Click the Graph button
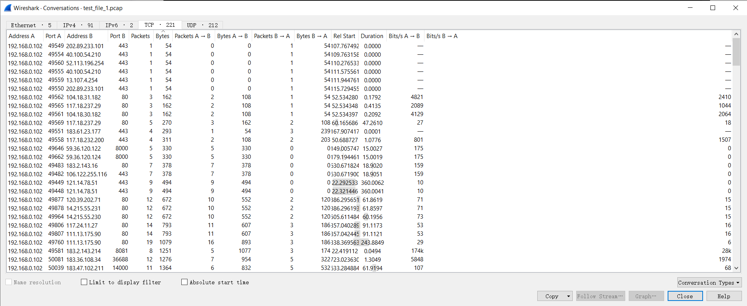 click(x=646, y=296)
